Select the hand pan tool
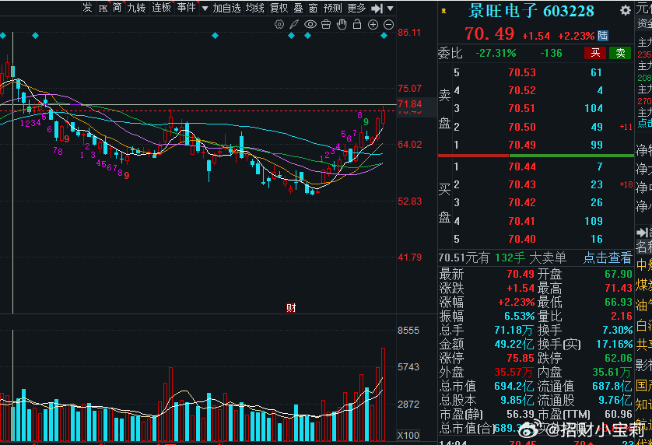This screenshot has height=445, width=652. pos(342,25)
